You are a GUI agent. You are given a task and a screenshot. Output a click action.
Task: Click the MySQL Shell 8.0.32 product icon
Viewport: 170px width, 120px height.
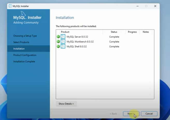tap(63, 46)
